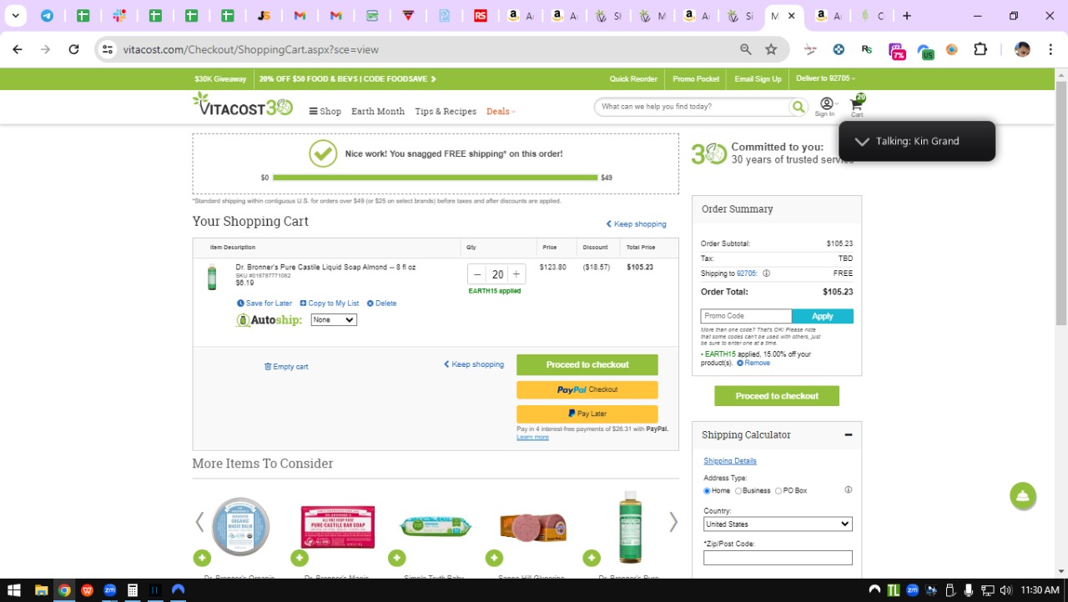The height and width of the screenshot is (602, 1068).
Task: Click the Vitacost logo
Action: coord(243,105)
